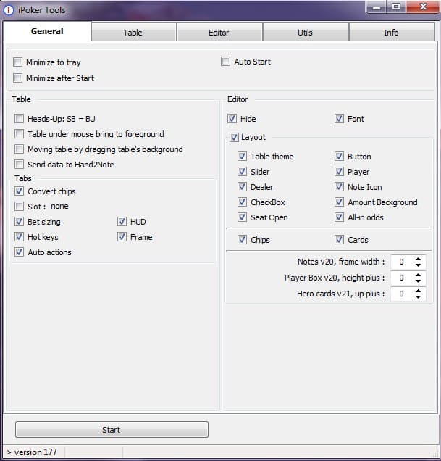Image resolution: width=441 pixels, height=461 pixels.
Task: Decrease Notes v20 frame width
Action: click(418, 265)
